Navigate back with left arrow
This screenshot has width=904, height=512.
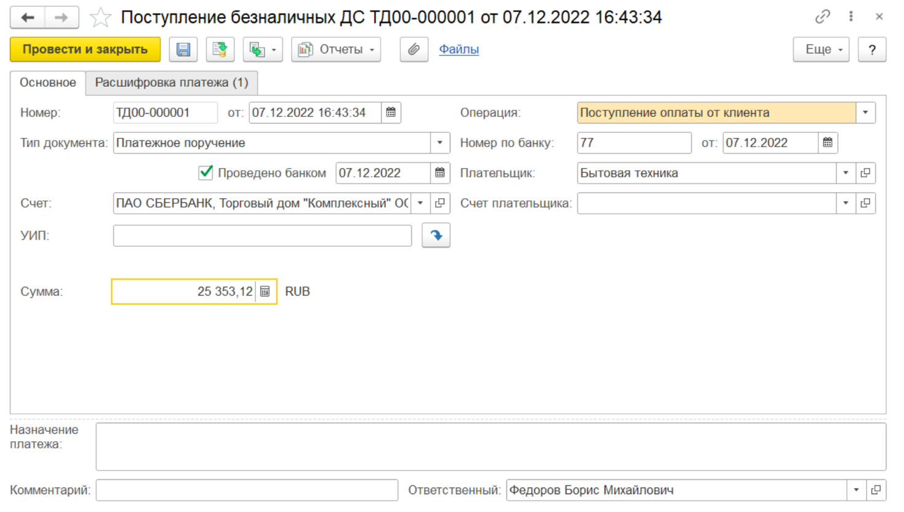tap(28, 18)
